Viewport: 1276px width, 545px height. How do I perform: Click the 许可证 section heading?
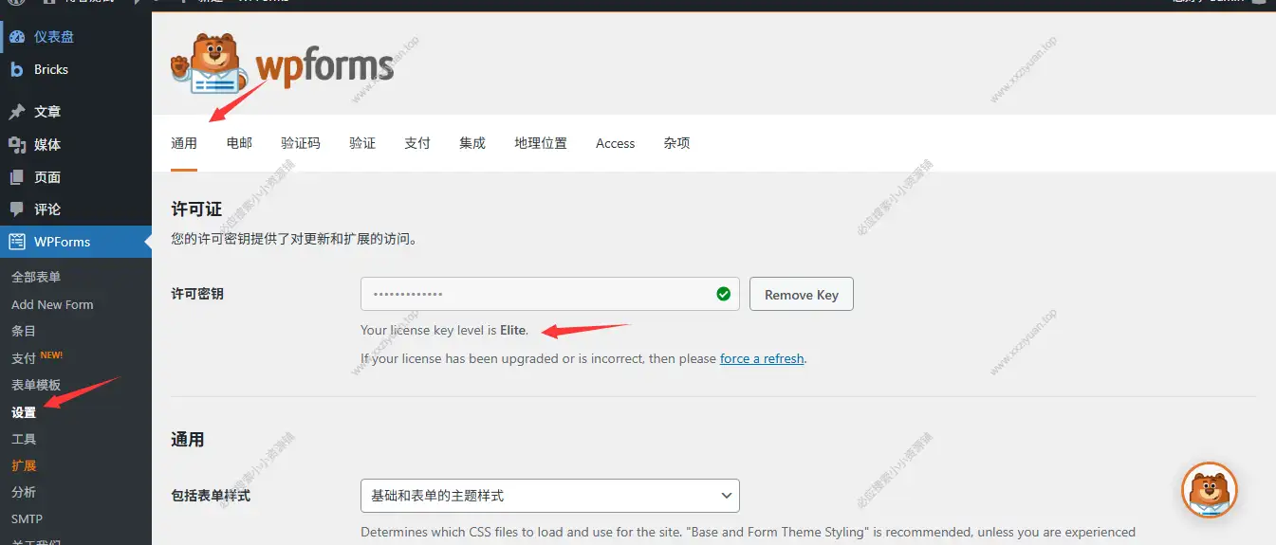(x=196, y=209)
